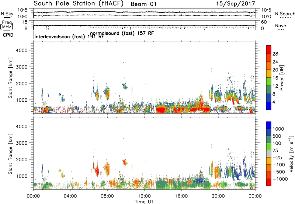295x204 pixels.
Task: Click the 'Time UT' axis title
Action: click(144, 202)
